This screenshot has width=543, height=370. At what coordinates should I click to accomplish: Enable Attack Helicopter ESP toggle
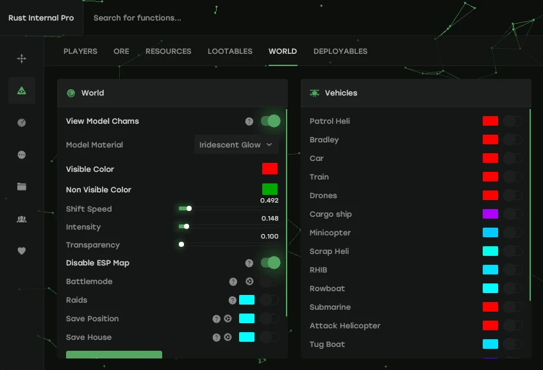(x=512, y=326)
